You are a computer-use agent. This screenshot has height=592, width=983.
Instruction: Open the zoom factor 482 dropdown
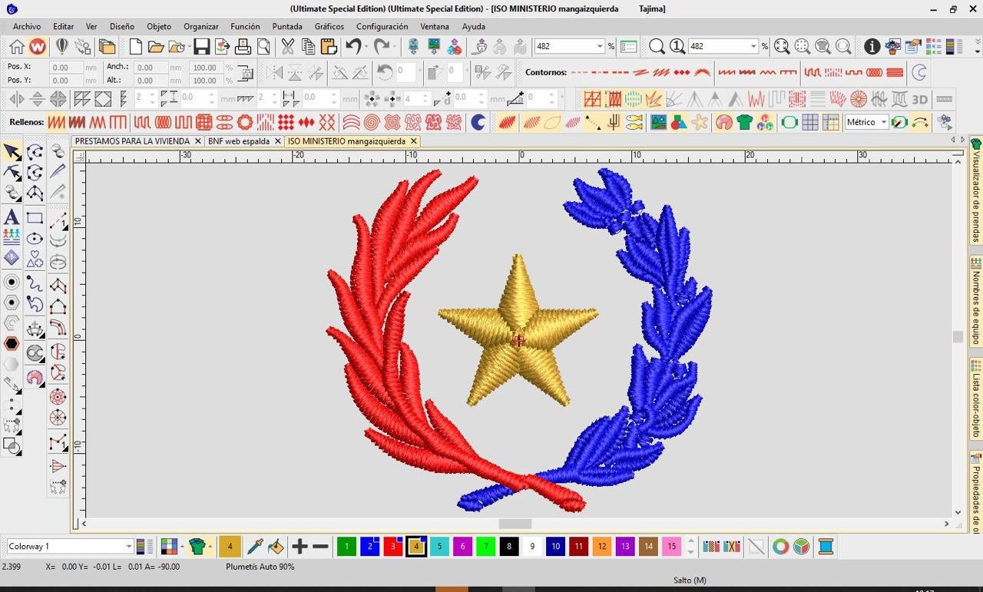[x=600, y=47]
